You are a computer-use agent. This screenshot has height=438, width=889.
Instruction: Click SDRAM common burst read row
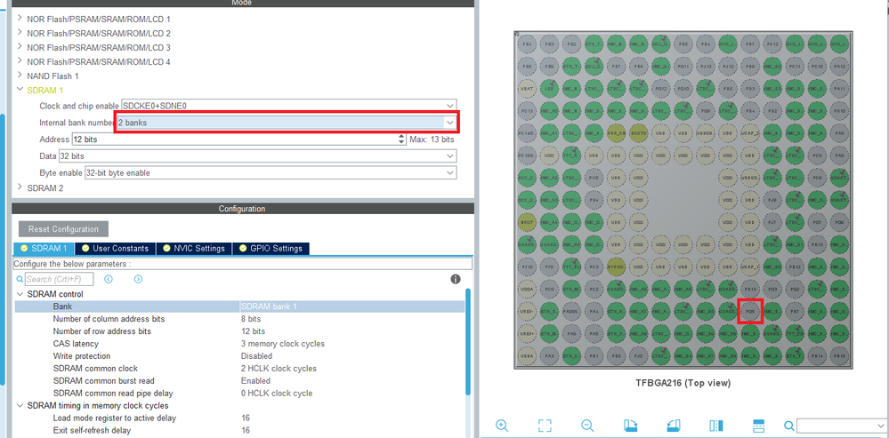[x=239, y=381]
